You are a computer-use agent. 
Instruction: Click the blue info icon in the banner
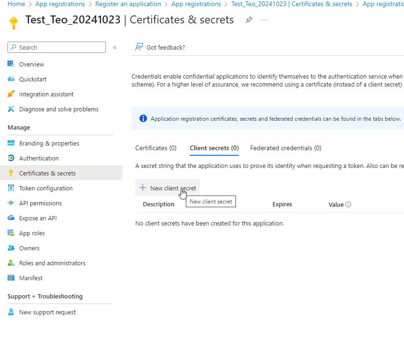click(143, 118)
